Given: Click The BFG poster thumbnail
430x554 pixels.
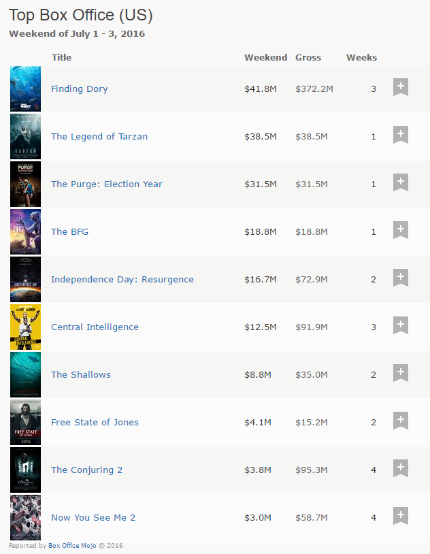Looking at the screenshot, I should (x=25, y=232).
